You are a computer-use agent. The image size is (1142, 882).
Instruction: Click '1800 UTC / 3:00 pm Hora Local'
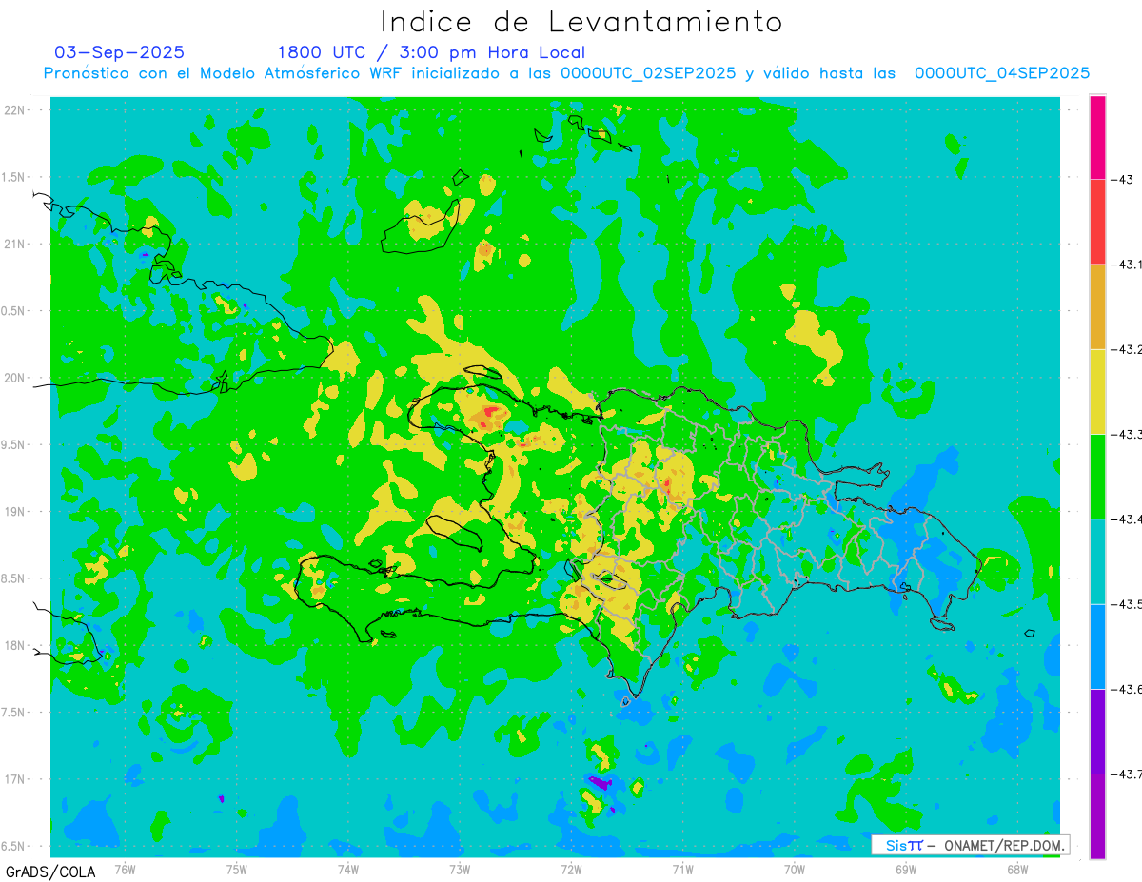pyautogui.click(x=431, y=53)
